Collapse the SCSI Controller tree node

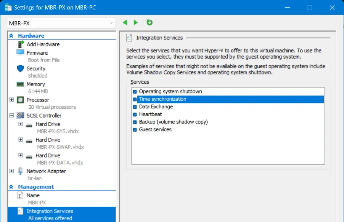(x=11, y=115)
